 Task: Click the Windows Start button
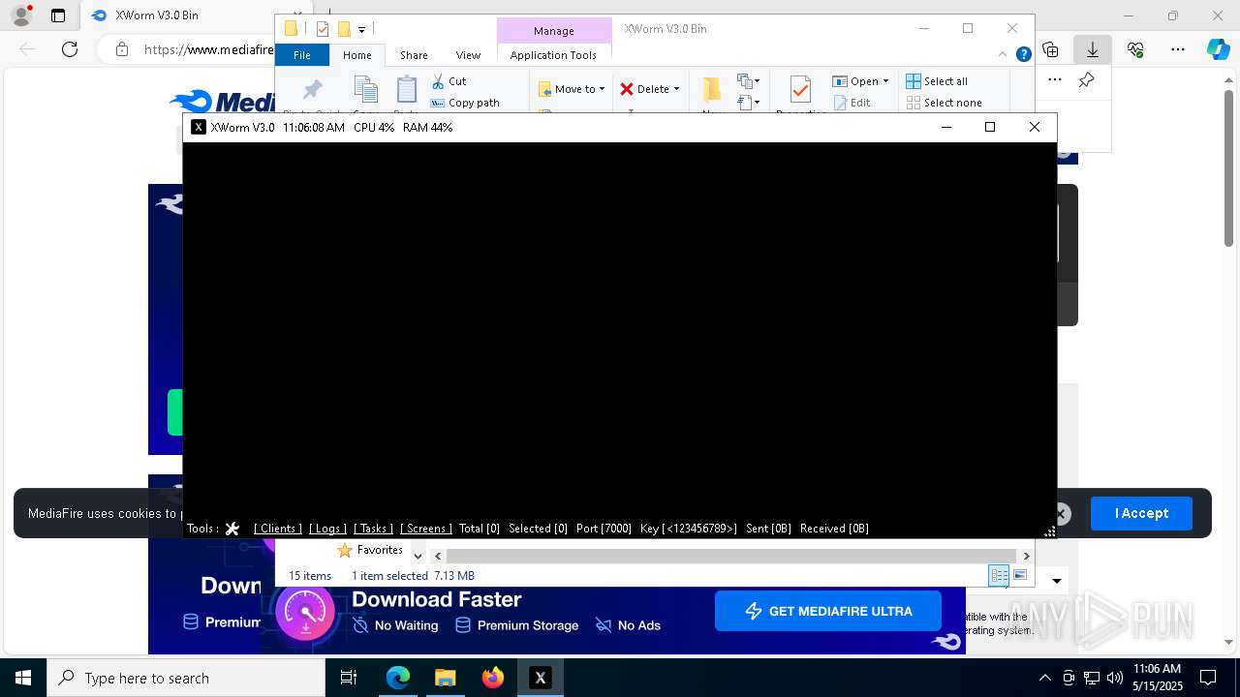point(22,678)
